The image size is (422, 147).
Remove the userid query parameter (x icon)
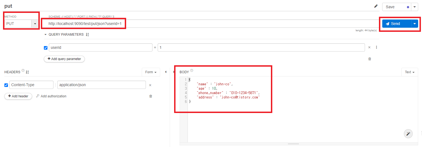[x=369, y=47]
